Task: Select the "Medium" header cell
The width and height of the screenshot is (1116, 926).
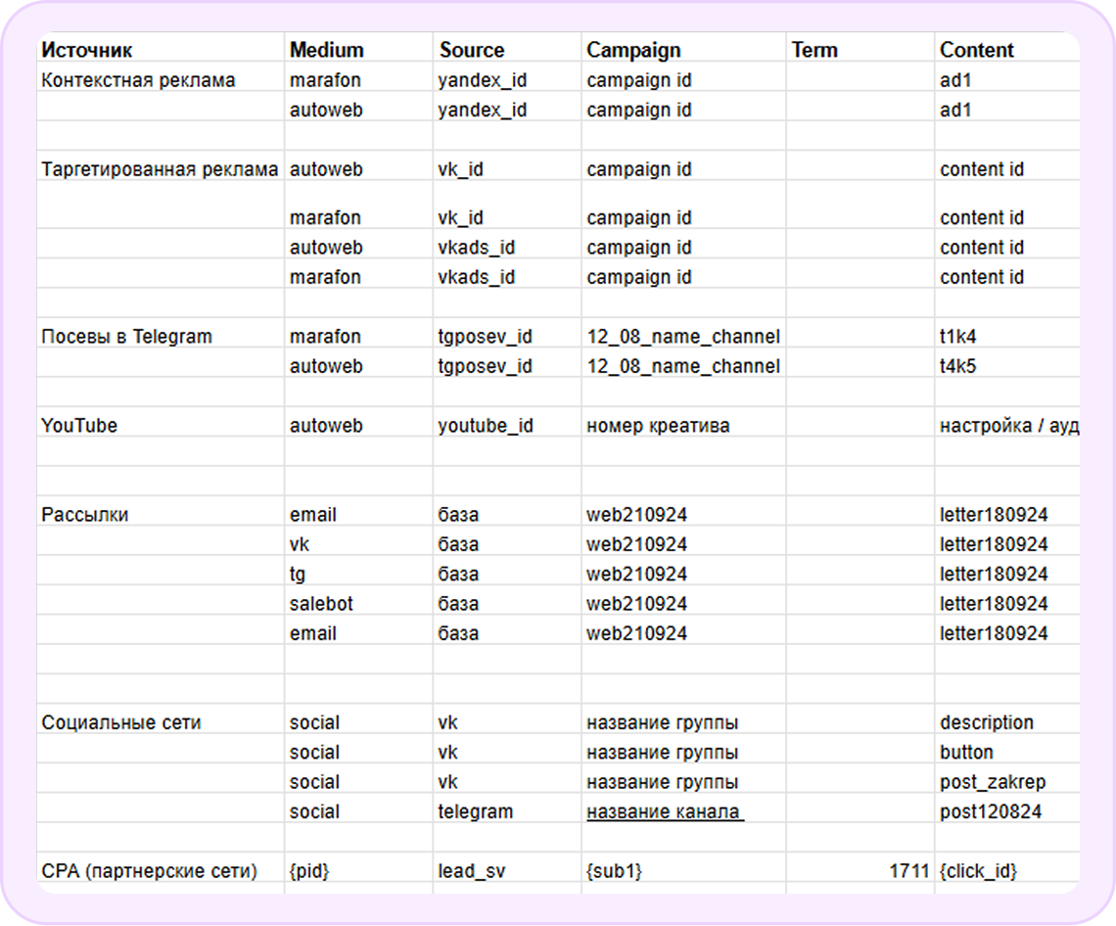Action: (x=326, y=50)
